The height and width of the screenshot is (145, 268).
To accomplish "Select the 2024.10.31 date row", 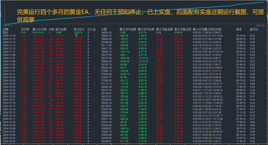I will point(9,74).
